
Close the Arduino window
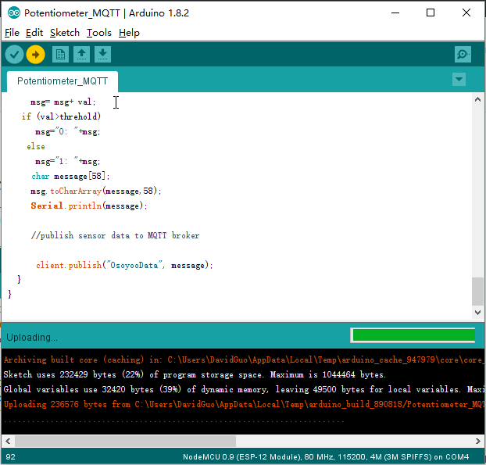(x=466, y=13)
